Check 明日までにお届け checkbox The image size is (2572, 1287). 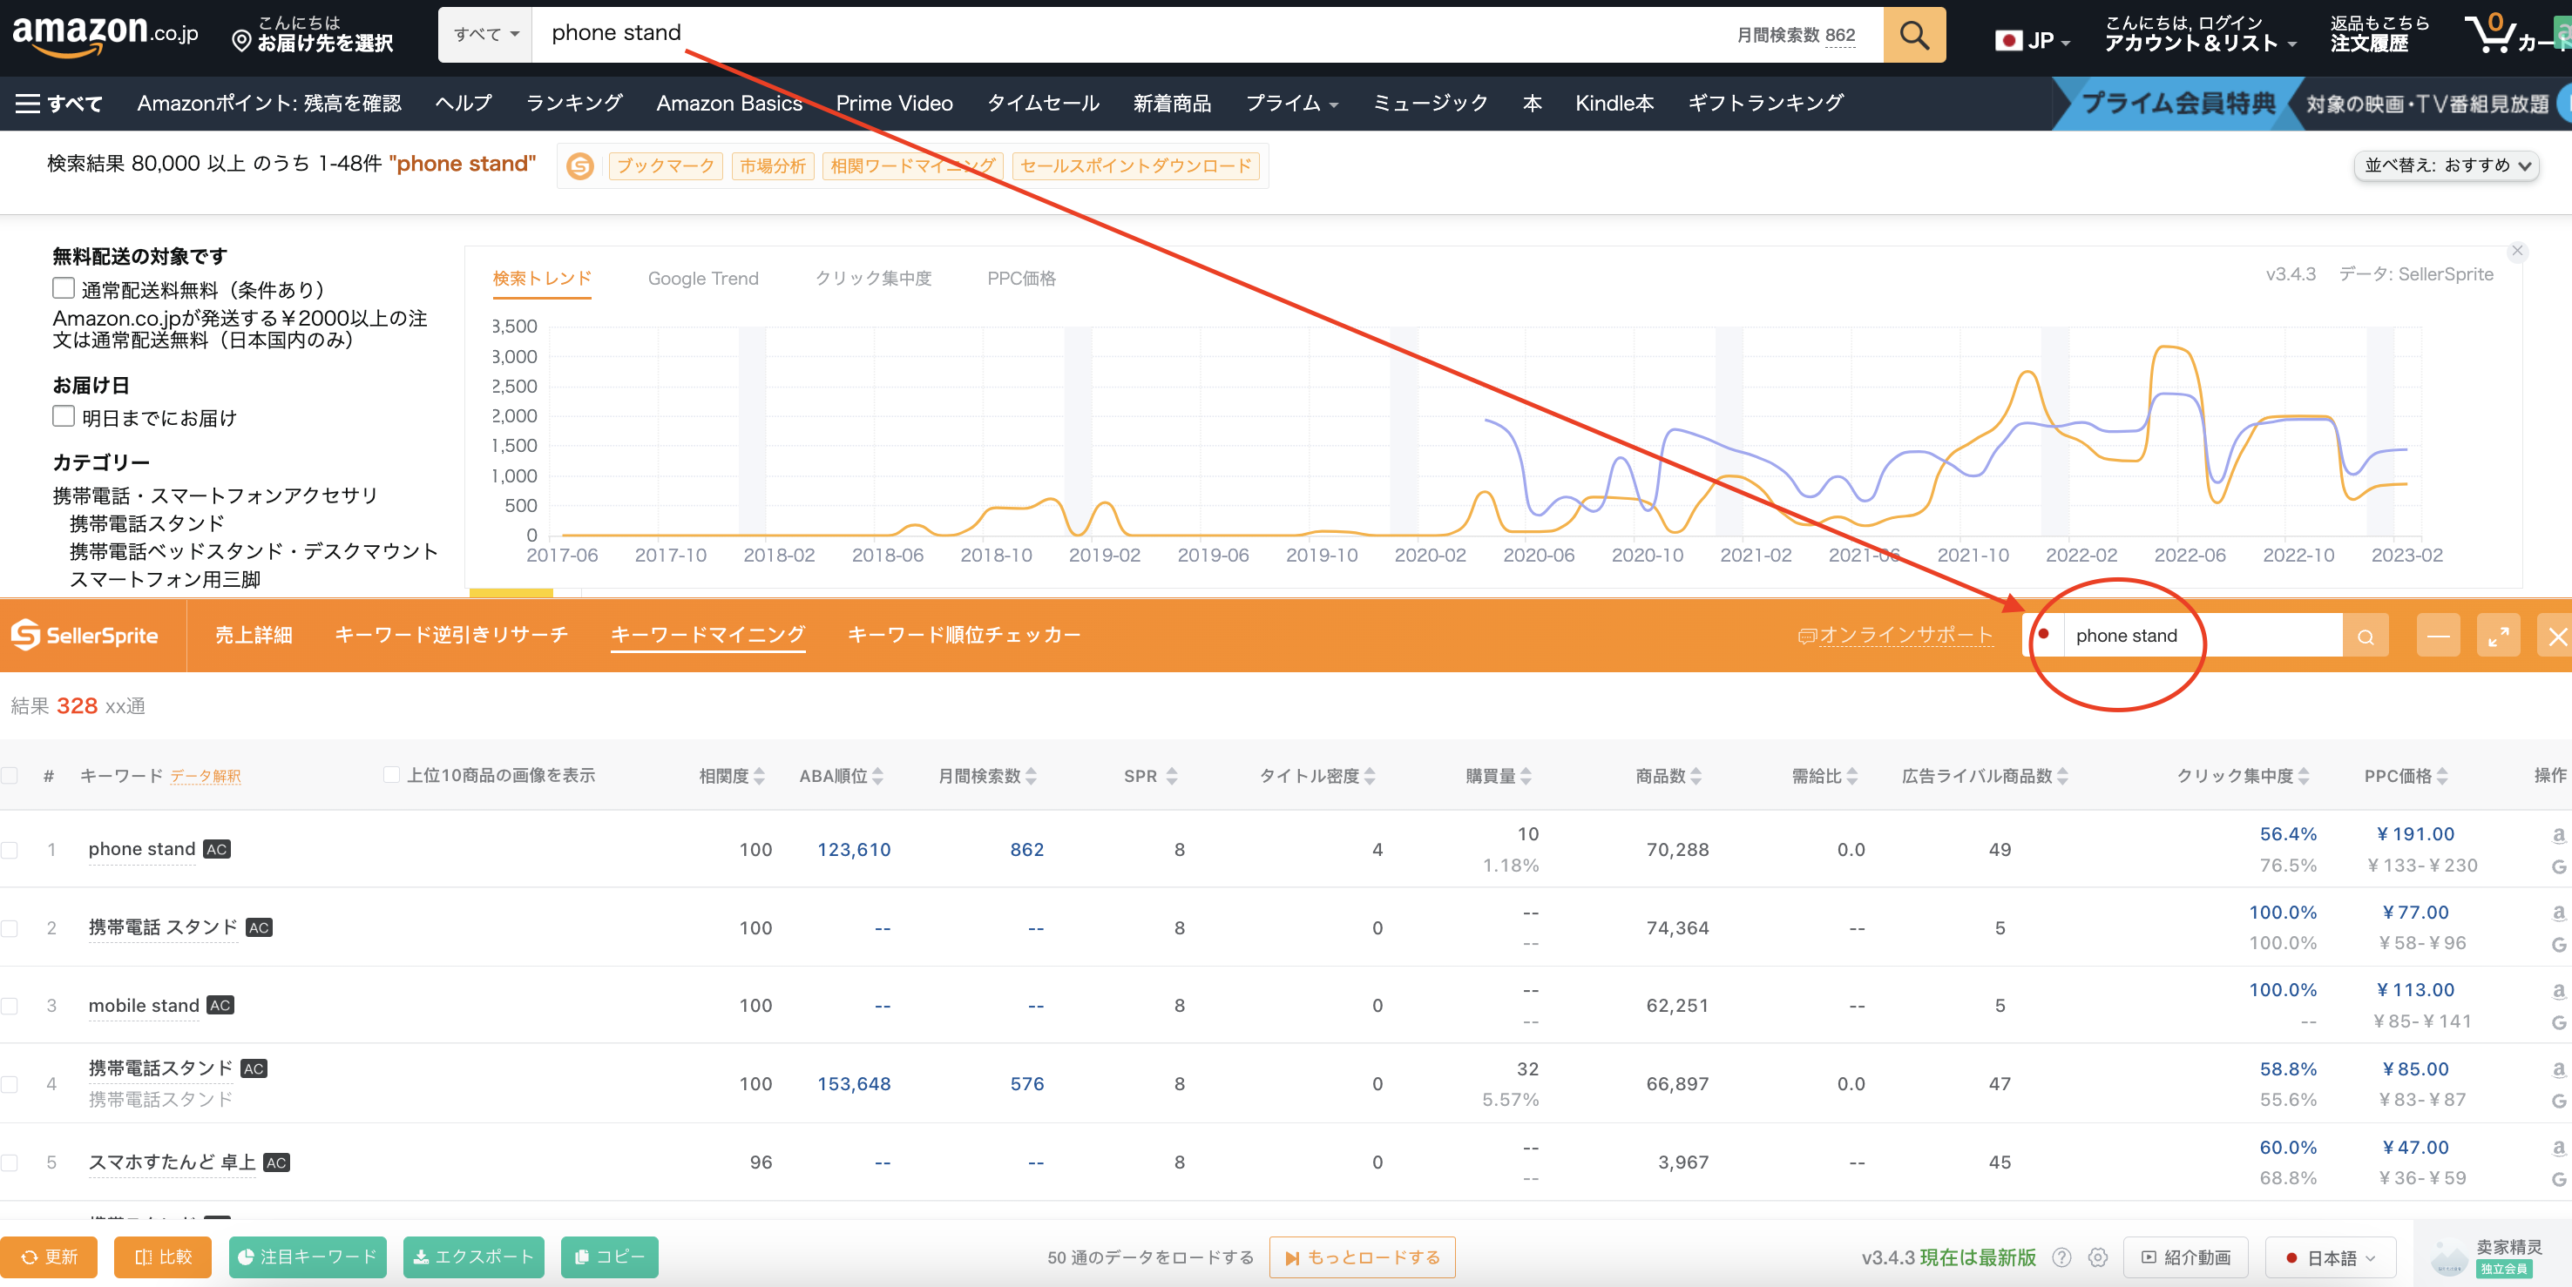pyautogui.click(x=64, y=416)
